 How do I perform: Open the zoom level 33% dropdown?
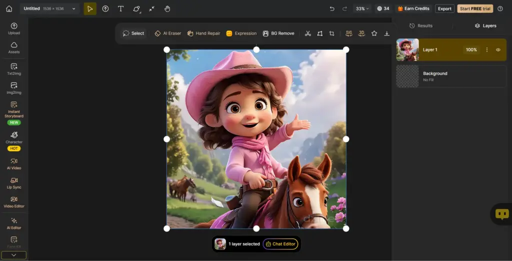pyautogui.click(x=362, y=8)
